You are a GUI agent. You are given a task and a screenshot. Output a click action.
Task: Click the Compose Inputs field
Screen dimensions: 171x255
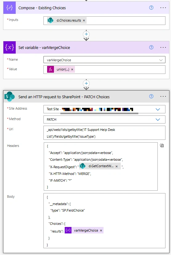point(104,21)
